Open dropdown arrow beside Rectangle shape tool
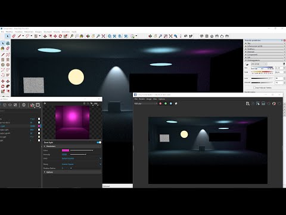Viewport: 286px width, 215px height. pos(39,36)
